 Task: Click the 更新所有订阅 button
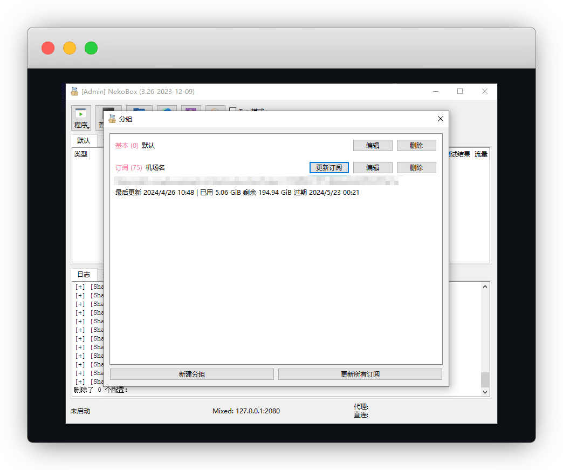pos(360,374)
